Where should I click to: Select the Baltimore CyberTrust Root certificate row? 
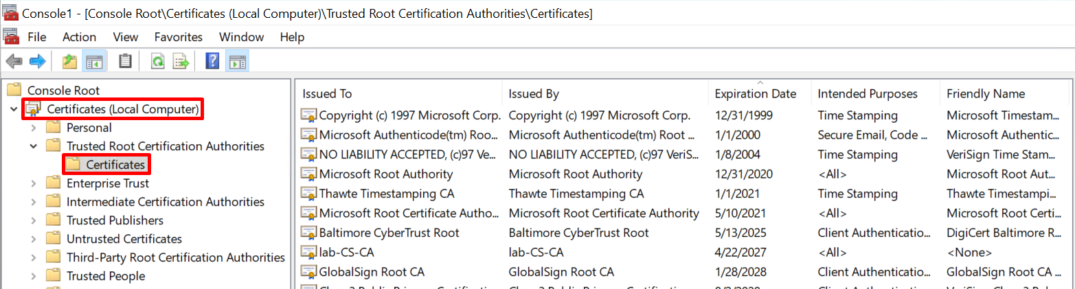click(389, 233)
